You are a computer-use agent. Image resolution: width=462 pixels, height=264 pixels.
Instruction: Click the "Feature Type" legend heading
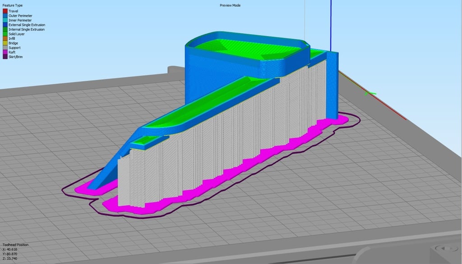(13, 5)
